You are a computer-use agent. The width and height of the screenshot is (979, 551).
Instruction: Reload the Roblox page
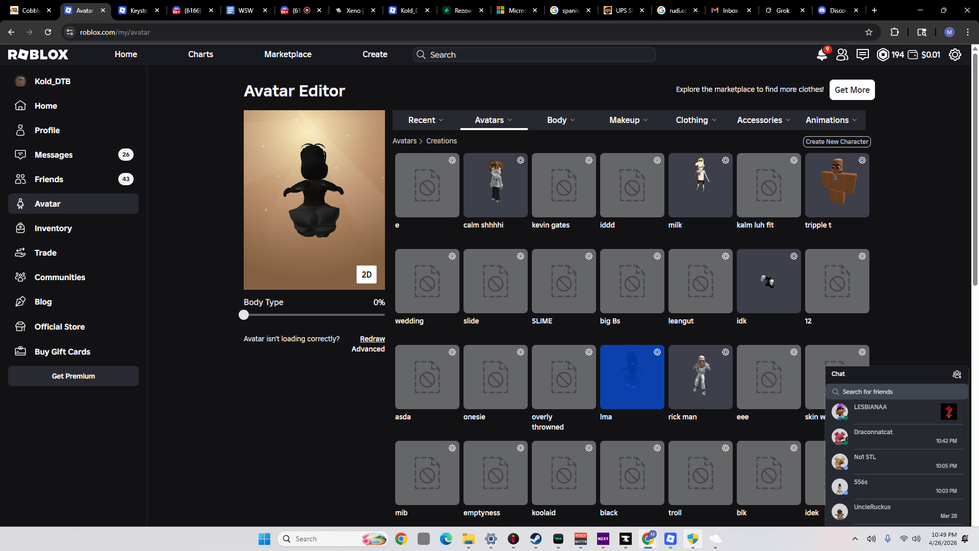coord(48,32)
